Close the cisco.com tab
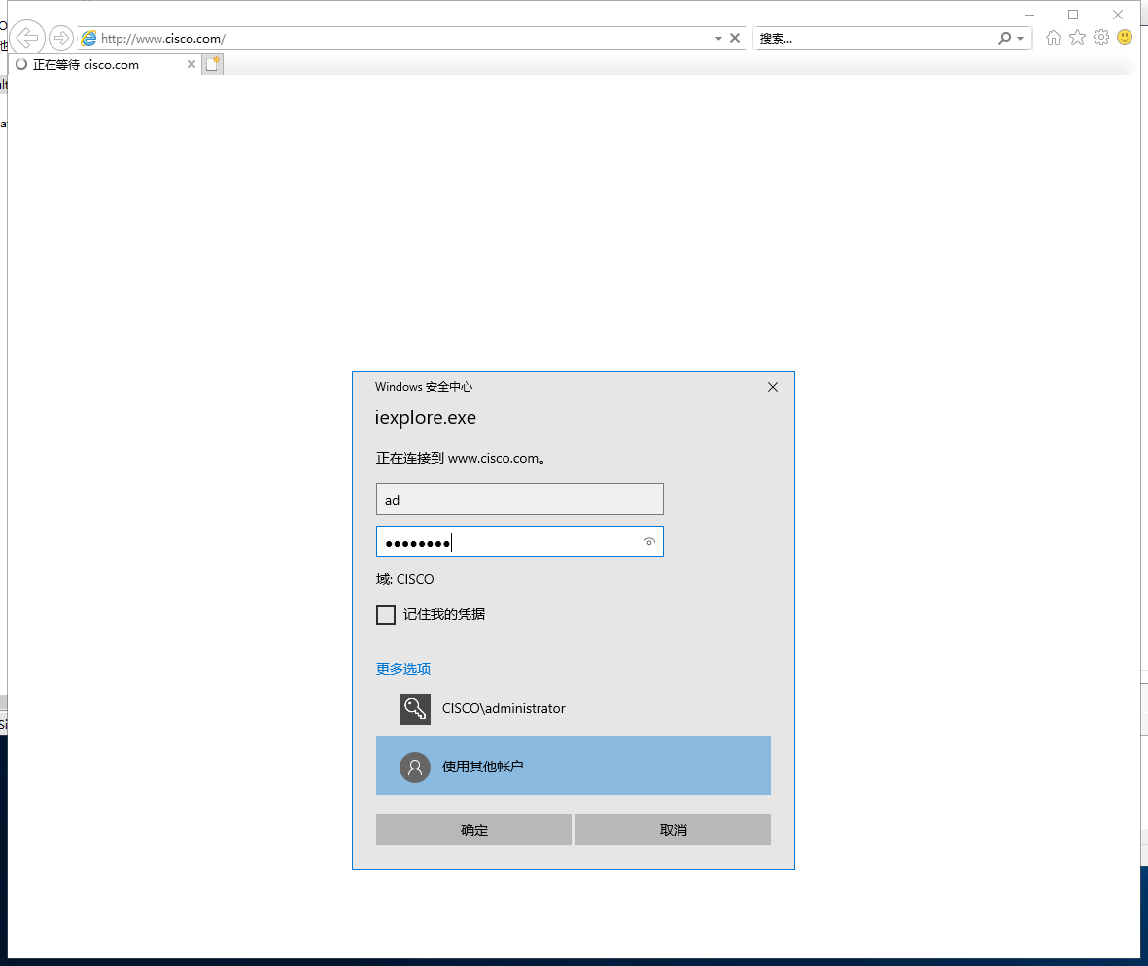This screenshot has width=1148, height=966. [191, 64]
